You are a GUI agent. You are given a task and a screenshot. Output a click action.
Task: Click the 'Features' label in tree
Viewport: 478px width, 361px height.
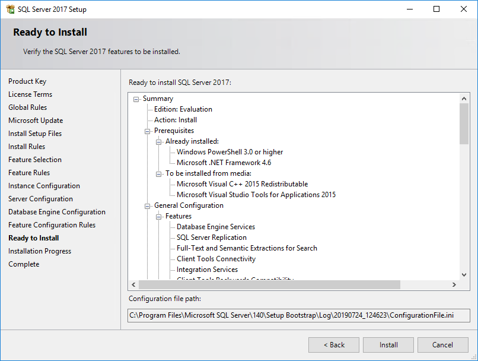point(179,216)
